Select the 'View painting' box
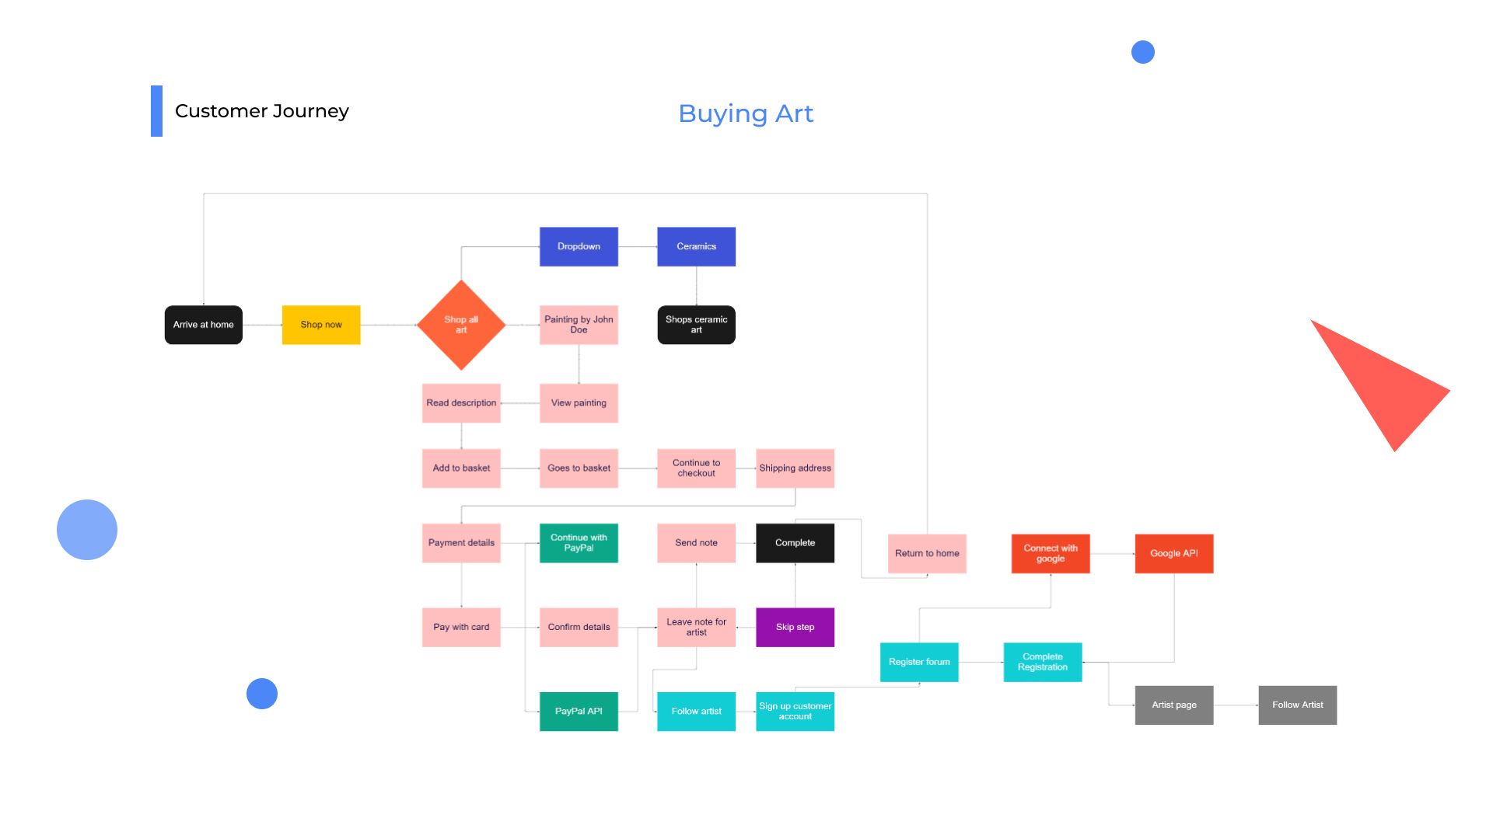The image size is (1493, 839). coord(579,403)
